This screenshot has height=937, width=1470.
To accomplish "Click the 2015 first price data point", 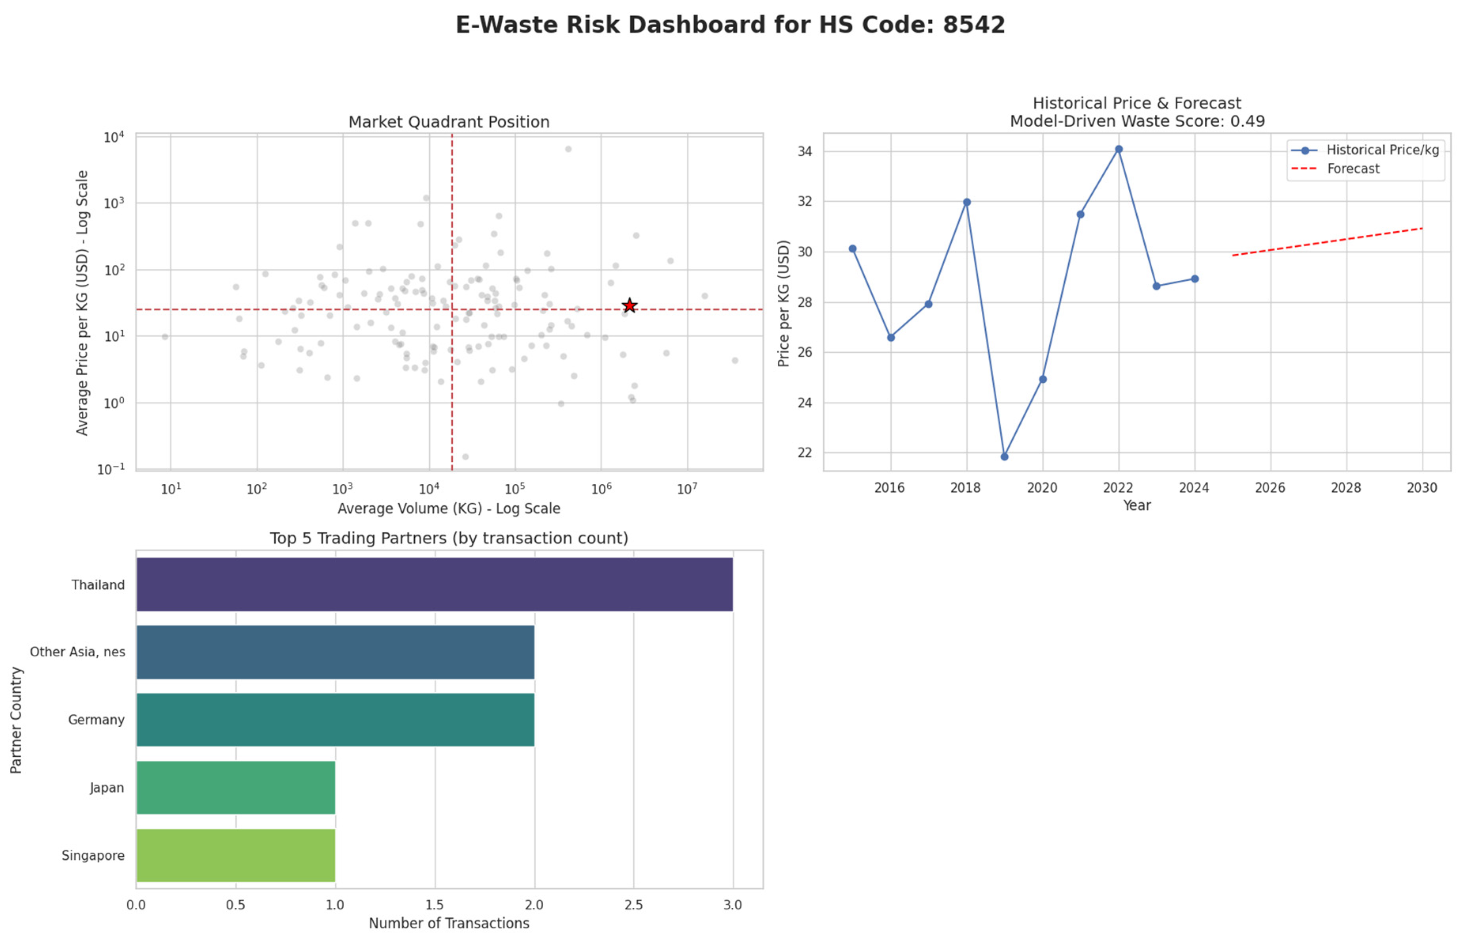I will pyautogui.click(x=852, y=248).
